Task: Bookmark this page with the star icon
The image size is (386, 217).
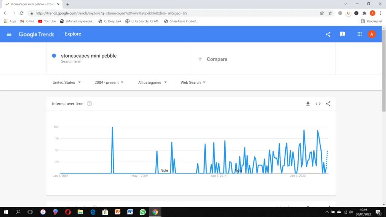Action: click(x=330, y=13)
